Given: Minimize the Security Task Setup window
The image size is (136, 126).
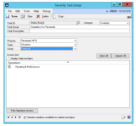Looking at the screenshot, I should [114, 5].
